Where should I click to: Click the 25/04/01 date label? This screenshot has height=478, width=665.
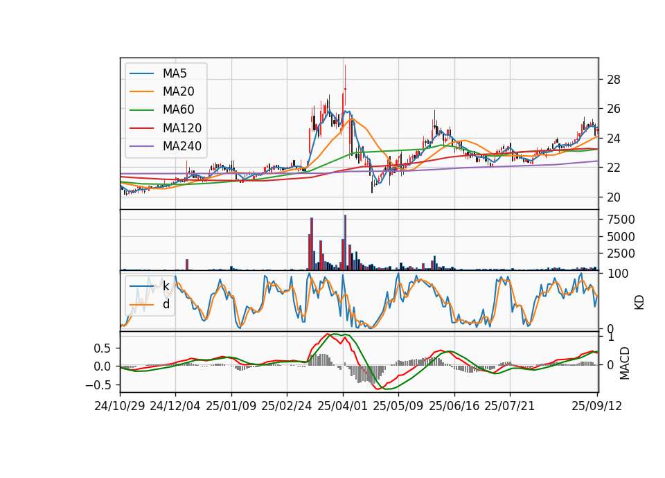[343, 407]
